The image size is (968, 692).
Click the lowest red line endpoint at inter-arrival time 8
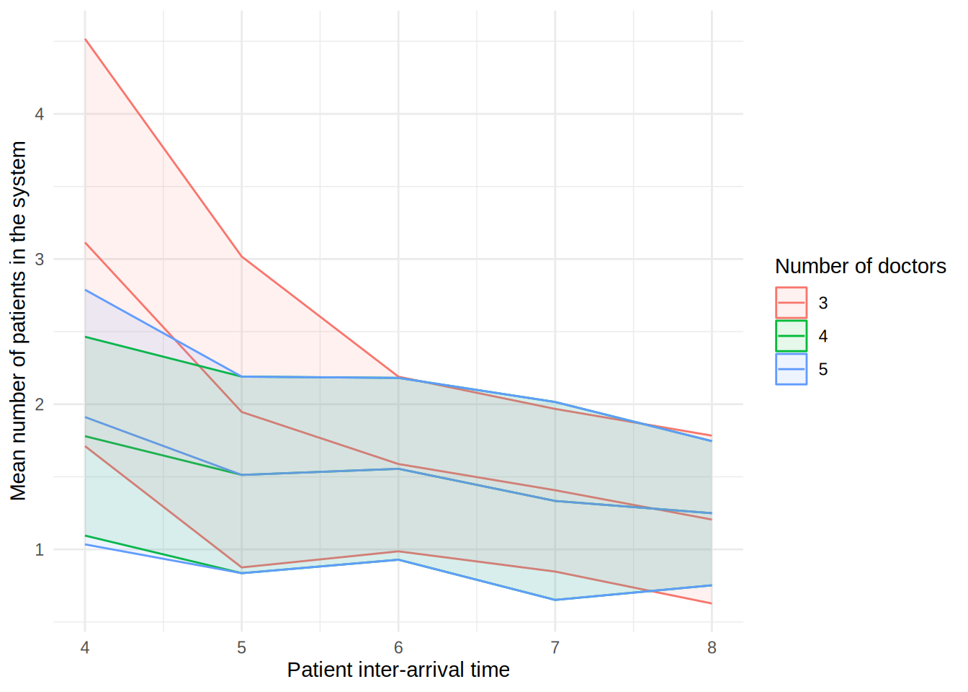(712, 603)
